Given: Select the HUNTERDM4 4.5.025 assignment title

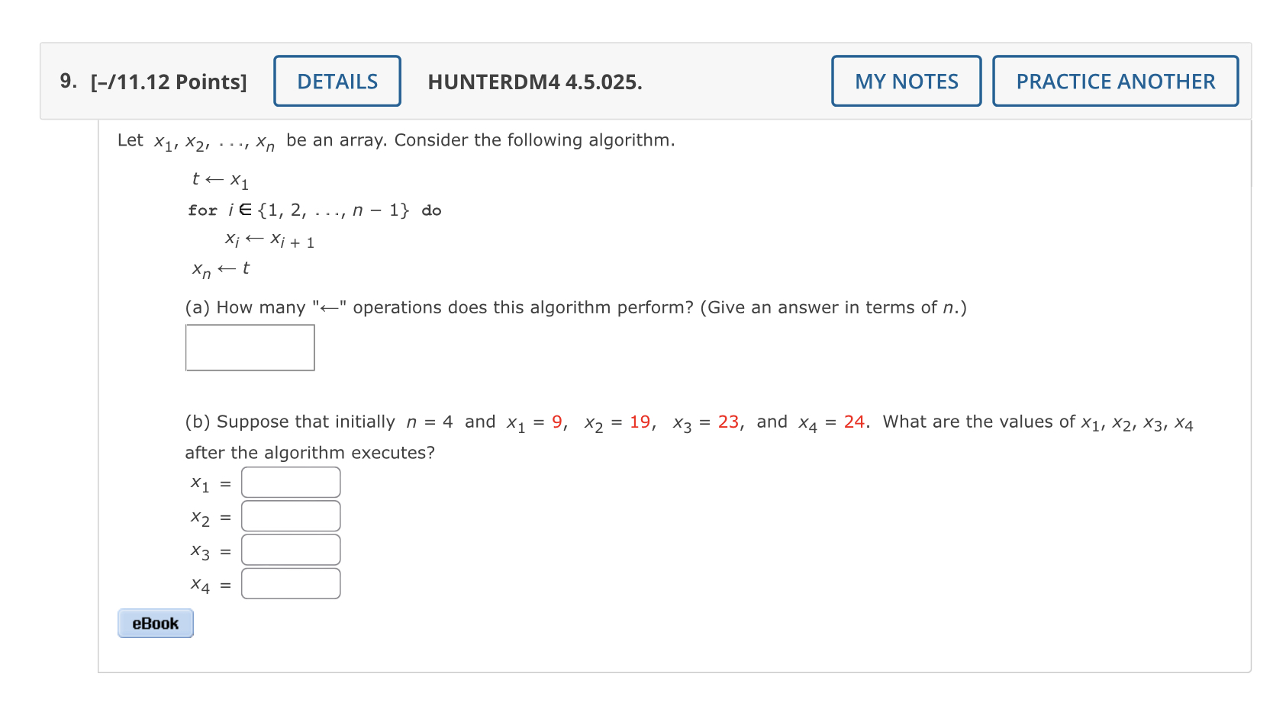Looking at the screenshot, I should point(535,82).
